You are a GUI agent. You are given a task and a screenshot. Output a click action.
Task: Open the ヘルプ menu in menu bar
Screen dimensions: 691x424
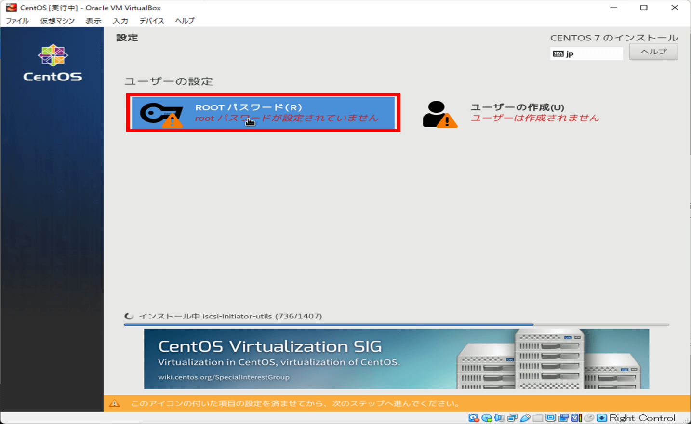pyautogui.click(x=185, y=21)
